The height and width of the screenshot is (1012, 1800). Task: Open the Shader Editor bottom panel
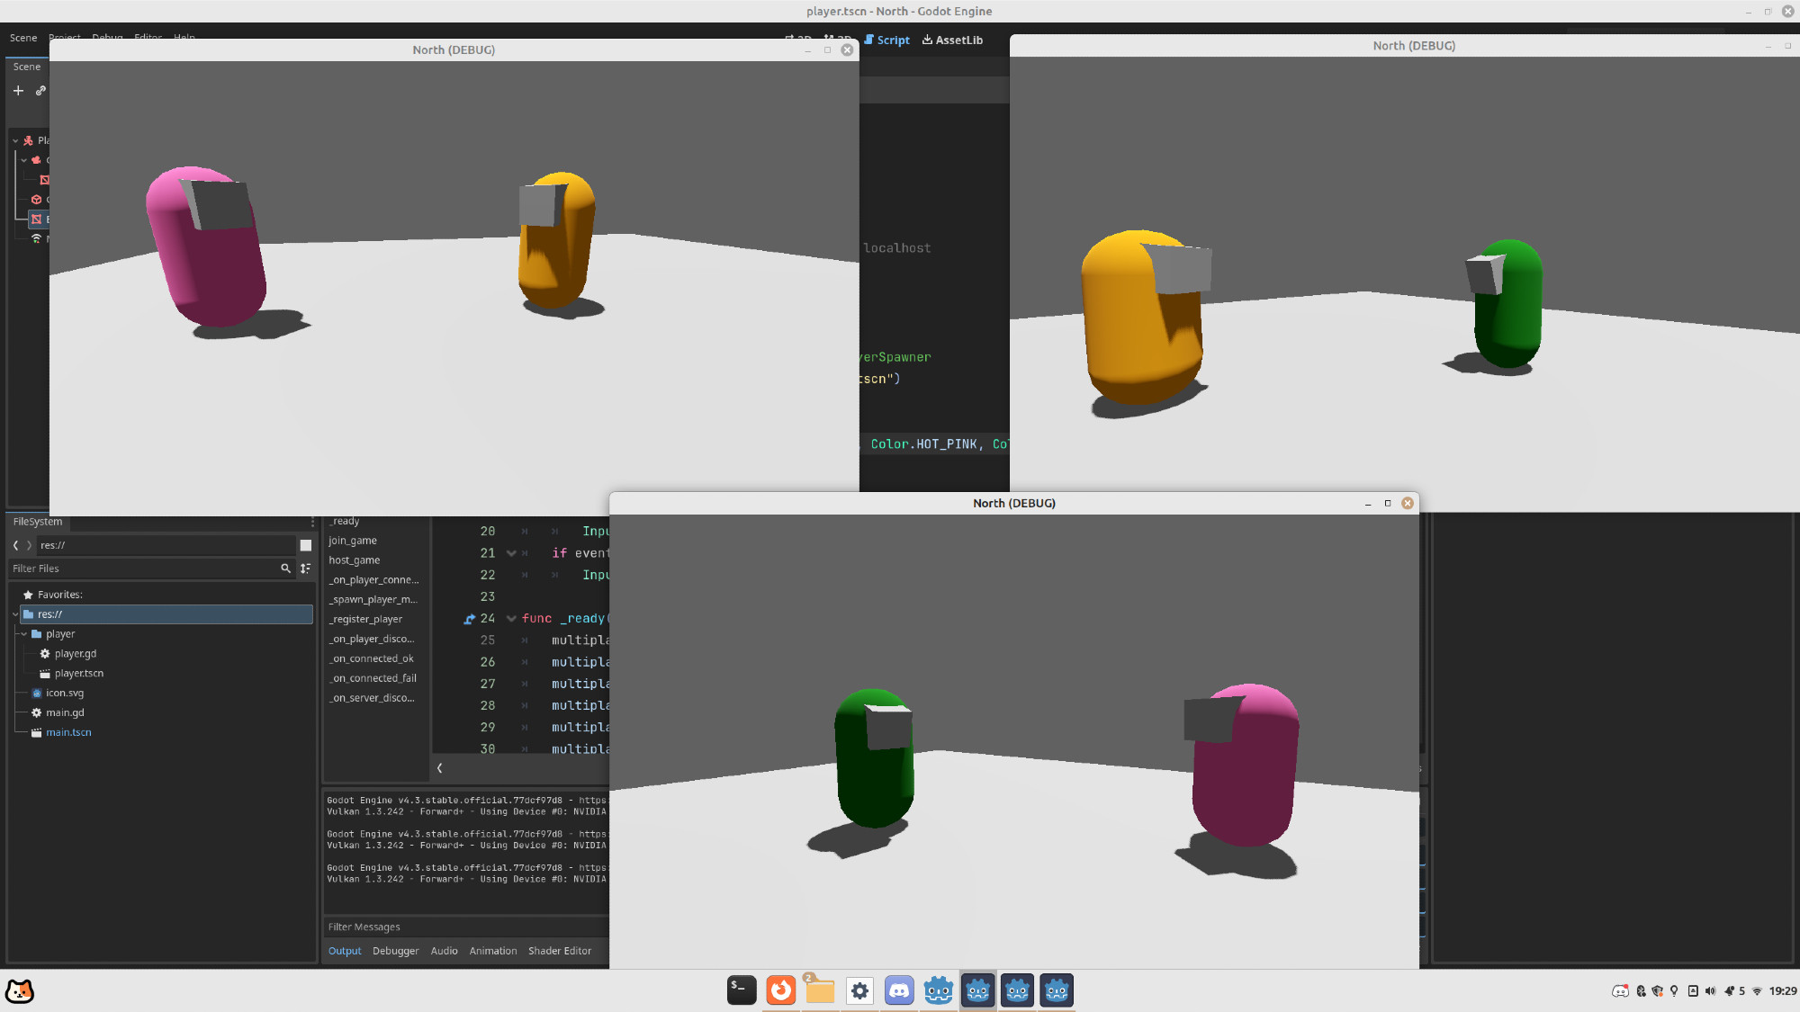(560, 951)
